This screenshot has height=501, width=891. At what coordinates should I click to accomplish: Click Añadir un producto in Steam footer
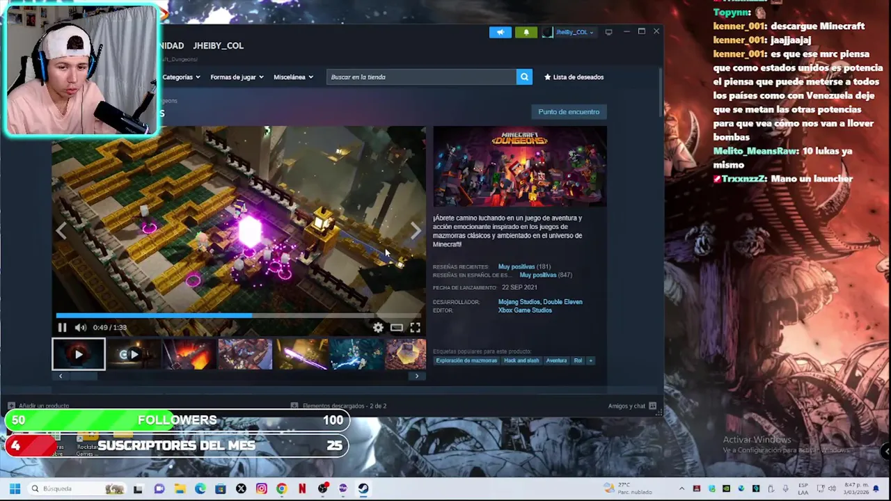click(38, 406)
